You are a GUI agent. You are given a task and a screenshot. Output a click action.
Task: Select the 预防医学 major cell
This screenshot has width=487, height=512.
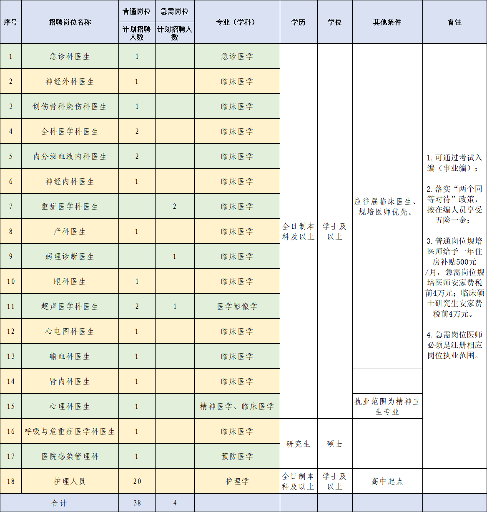click(237, 456)
